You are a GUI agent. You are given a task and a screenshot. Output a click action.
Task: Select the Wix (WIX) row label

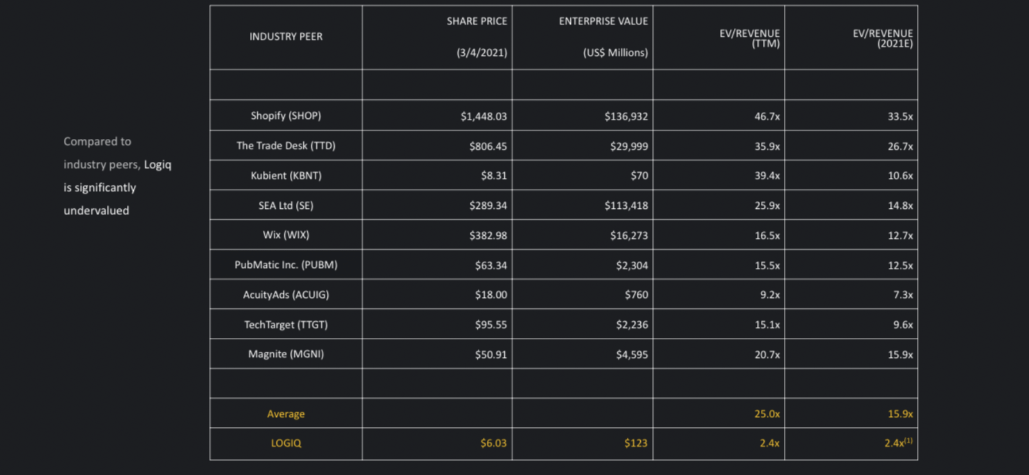[286, 235]
